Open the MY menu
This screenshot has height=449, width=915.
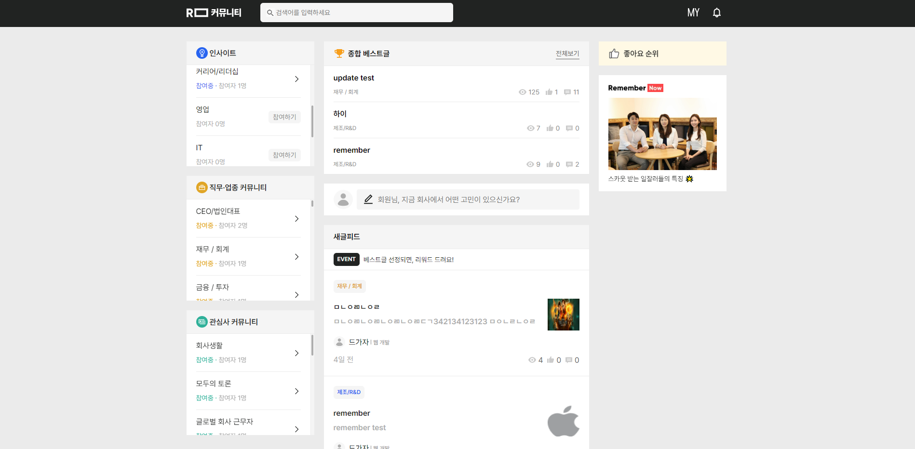[693, 13]
